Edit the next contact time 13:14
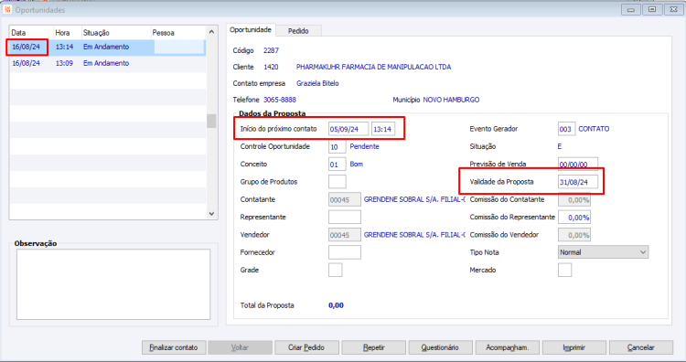Viewport: 686px width, 362px height. click(x=383, y=129)
